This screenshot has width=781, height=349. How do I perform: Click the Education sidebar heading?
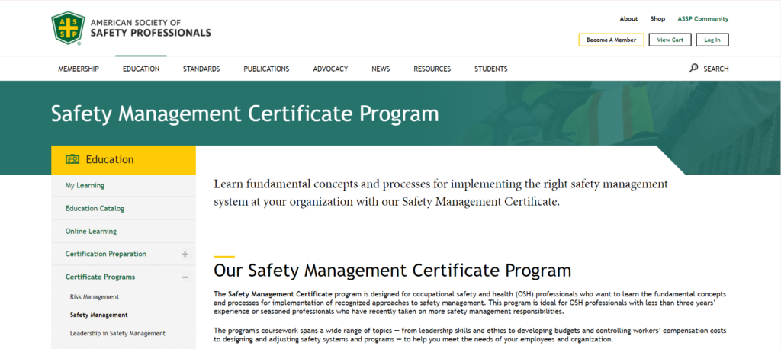pos(110,159)
